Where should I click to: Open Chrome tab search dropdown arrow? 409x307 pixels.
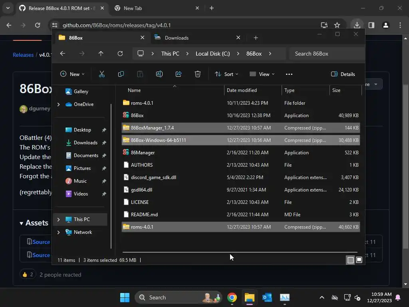tap(8, 8)
